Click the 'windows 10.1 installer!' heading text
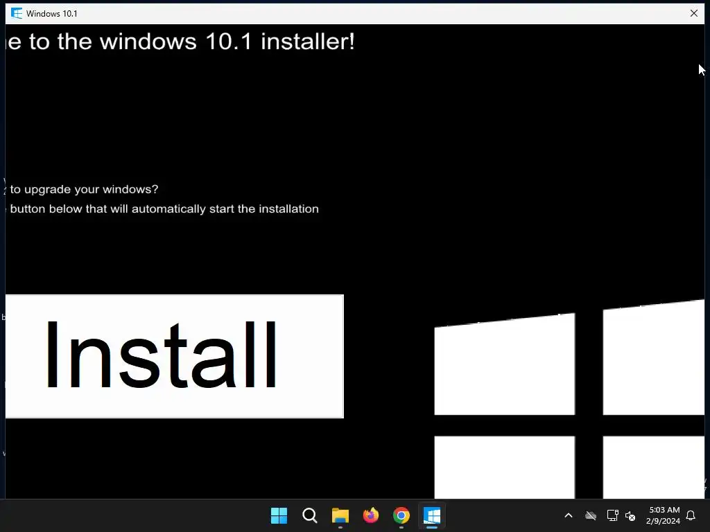Viewport: 710px width, 532px height. click(x=227, y=42)
